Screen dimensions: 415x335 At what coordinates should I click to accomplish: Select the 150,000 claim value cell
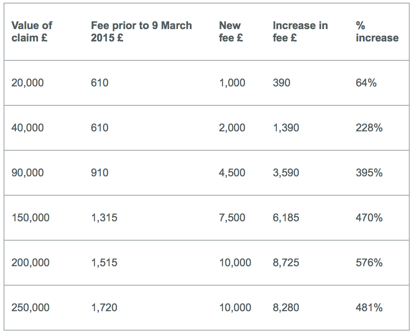pos(30,217)
